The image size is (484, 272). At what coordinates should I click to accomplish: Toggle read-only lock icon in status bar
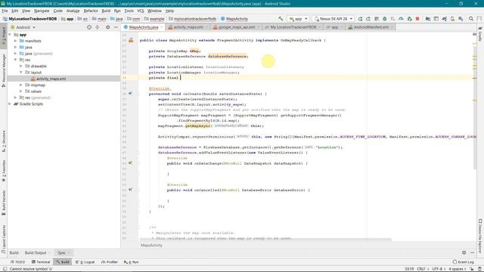coord(473,269)
